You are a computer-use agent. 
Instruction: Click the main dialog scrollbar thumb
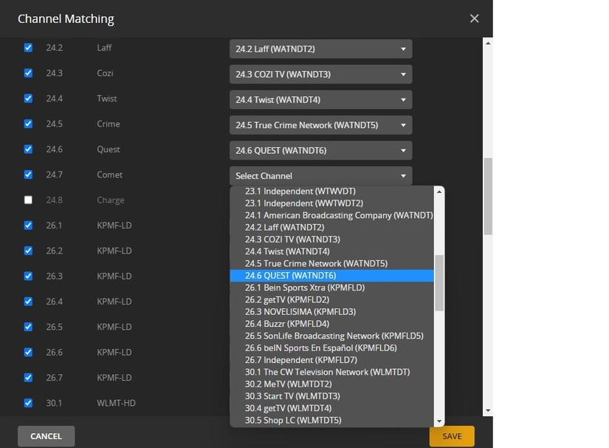488,197
